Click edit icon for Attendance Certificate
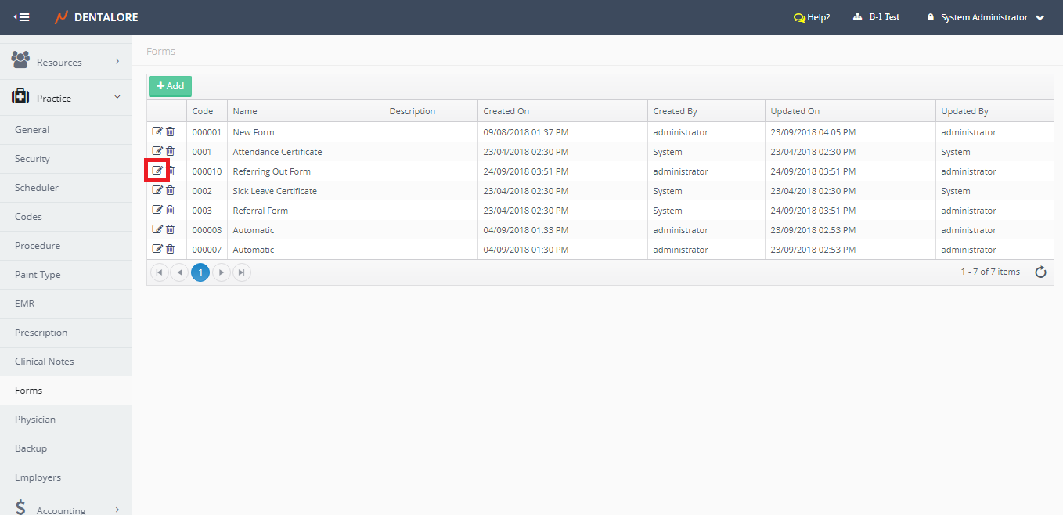1063x515 pixels. coord(157,151)
